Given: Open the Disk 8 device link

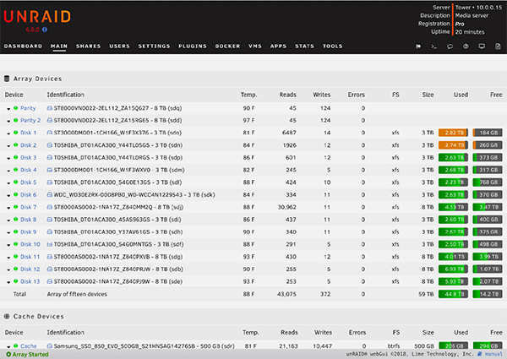Looking at the screenshot, I should pos(29,220).
